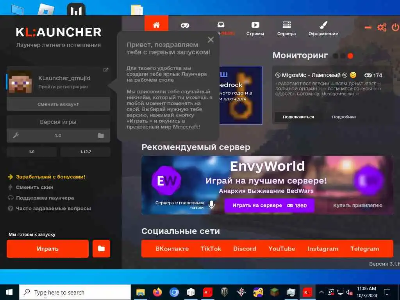Open the desktop yellow folder icon

137,10
